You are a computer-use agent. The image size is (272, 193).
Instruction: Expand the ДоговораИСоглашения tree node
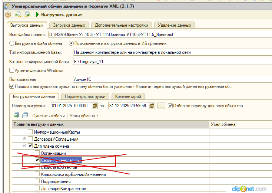pyautogui.click(x=24, y=138)
